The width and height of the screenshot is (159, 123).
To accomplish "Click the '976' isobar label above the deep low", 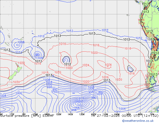I will tap(82, 98).
